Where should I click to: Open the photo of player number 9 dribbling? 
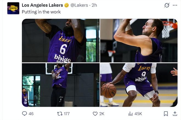click(x=138, y=85)
